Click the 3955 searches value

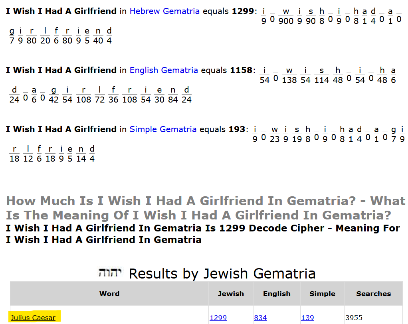coord(354,318)
